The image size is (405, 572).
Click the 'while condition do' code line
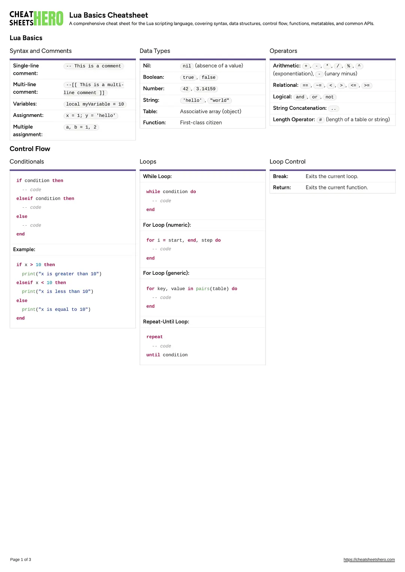click(x=171, y=192)
